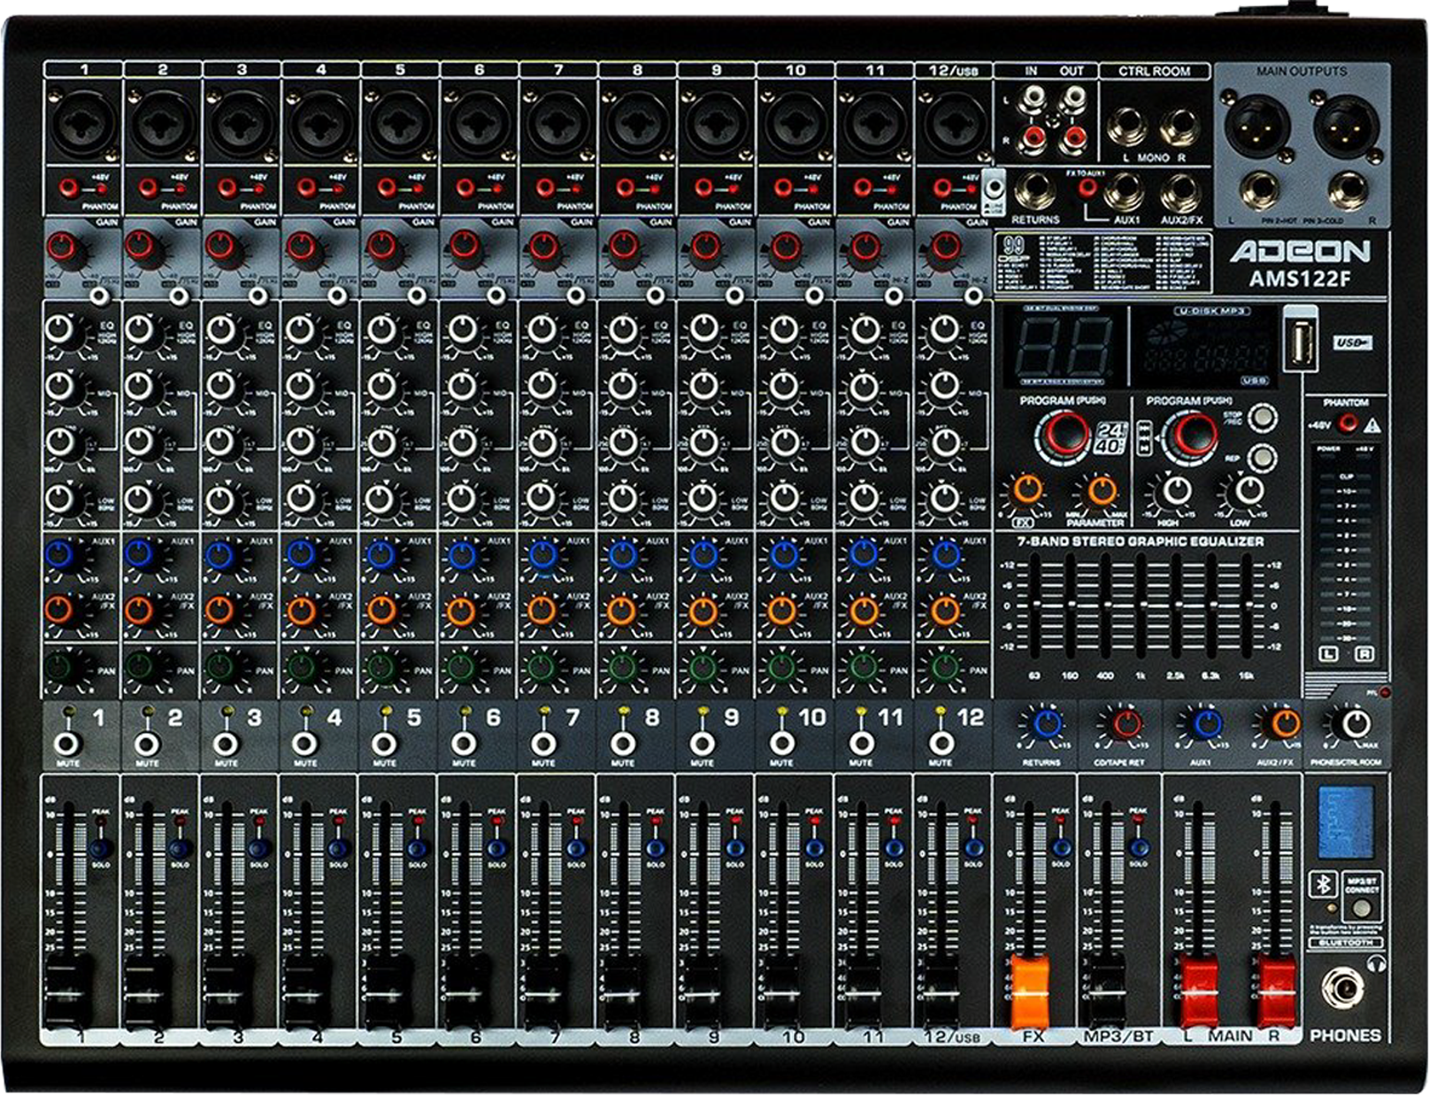The height and width of the screenshot is (1095, 1429).
Task: Click the STOP/REC button
Action: [x=1261, y=417]
